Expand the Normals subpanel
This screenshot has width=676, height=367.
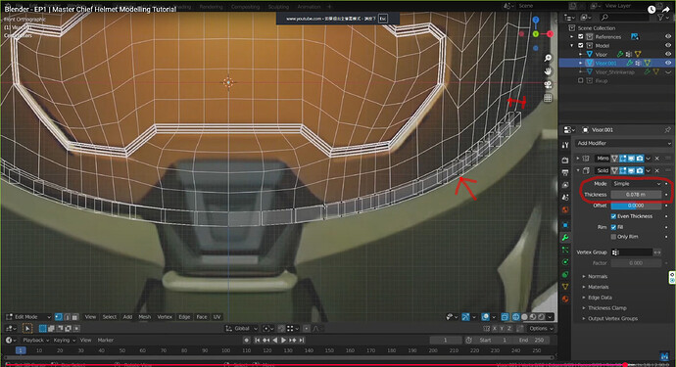pos(598,276)
